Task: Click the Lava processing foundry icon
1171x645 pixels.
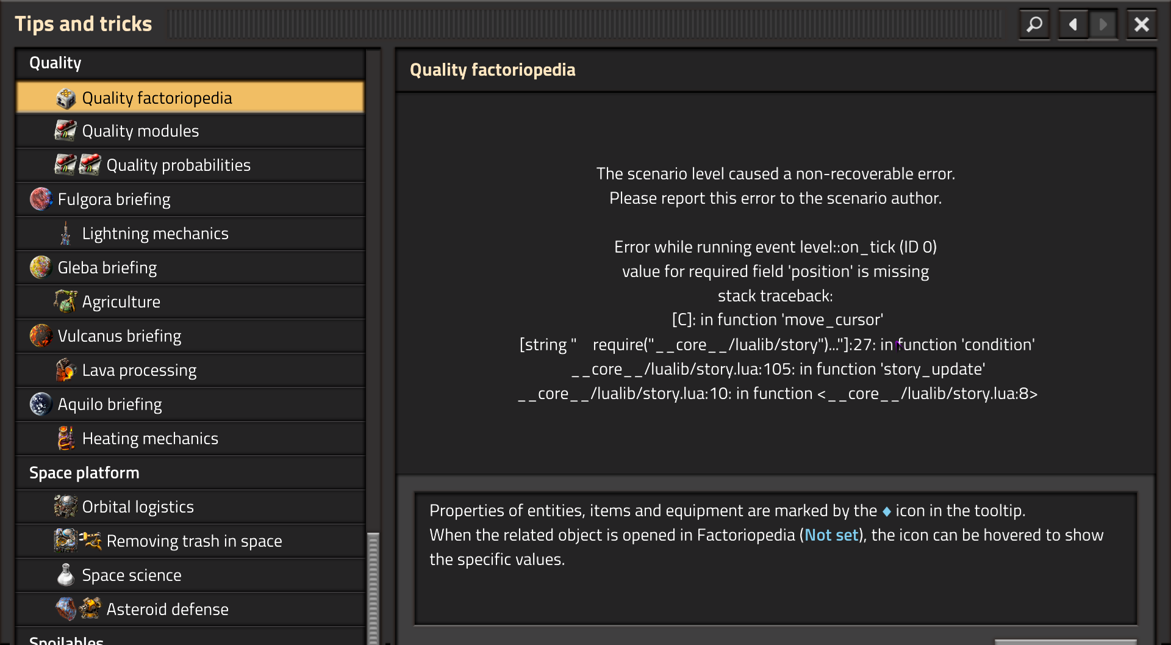Action: 66,370
